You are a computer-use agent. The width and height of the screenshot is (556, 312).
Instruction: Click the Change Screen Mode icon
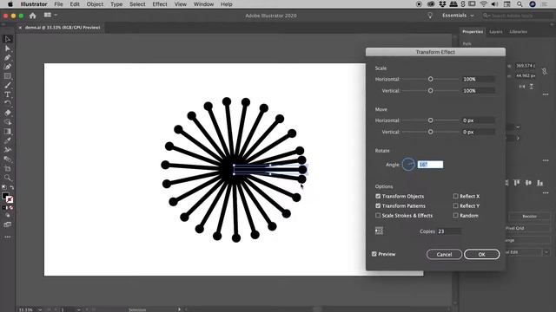[8, 224]
